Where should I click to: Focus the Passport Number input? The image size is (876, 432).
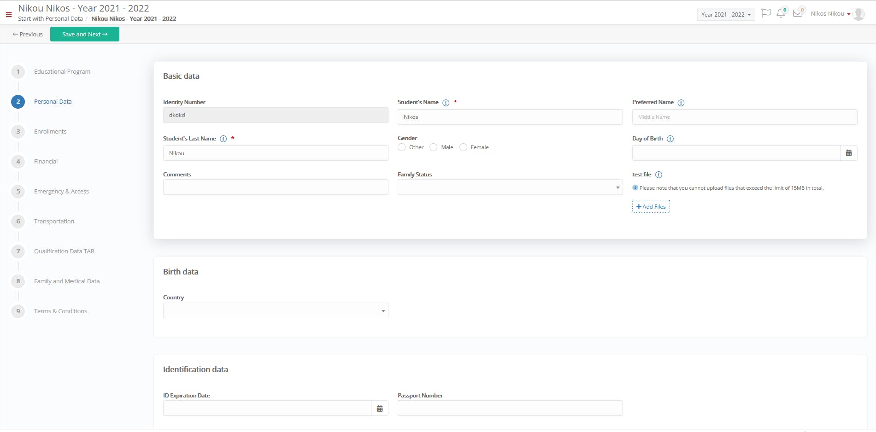pyautogui.click(x=510, y=408)
